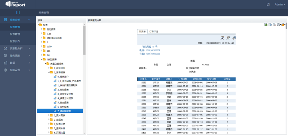Switch to the 订单详情 tab
The image size is (288, 136).
click(154, 31)
